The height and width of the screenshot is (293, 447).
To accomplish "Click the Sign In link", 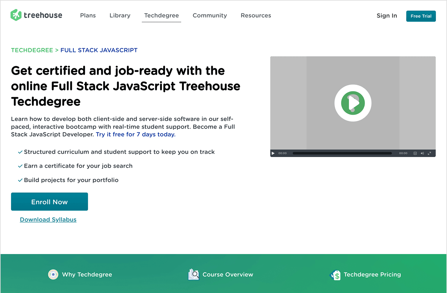I will (x=387, y=16).
